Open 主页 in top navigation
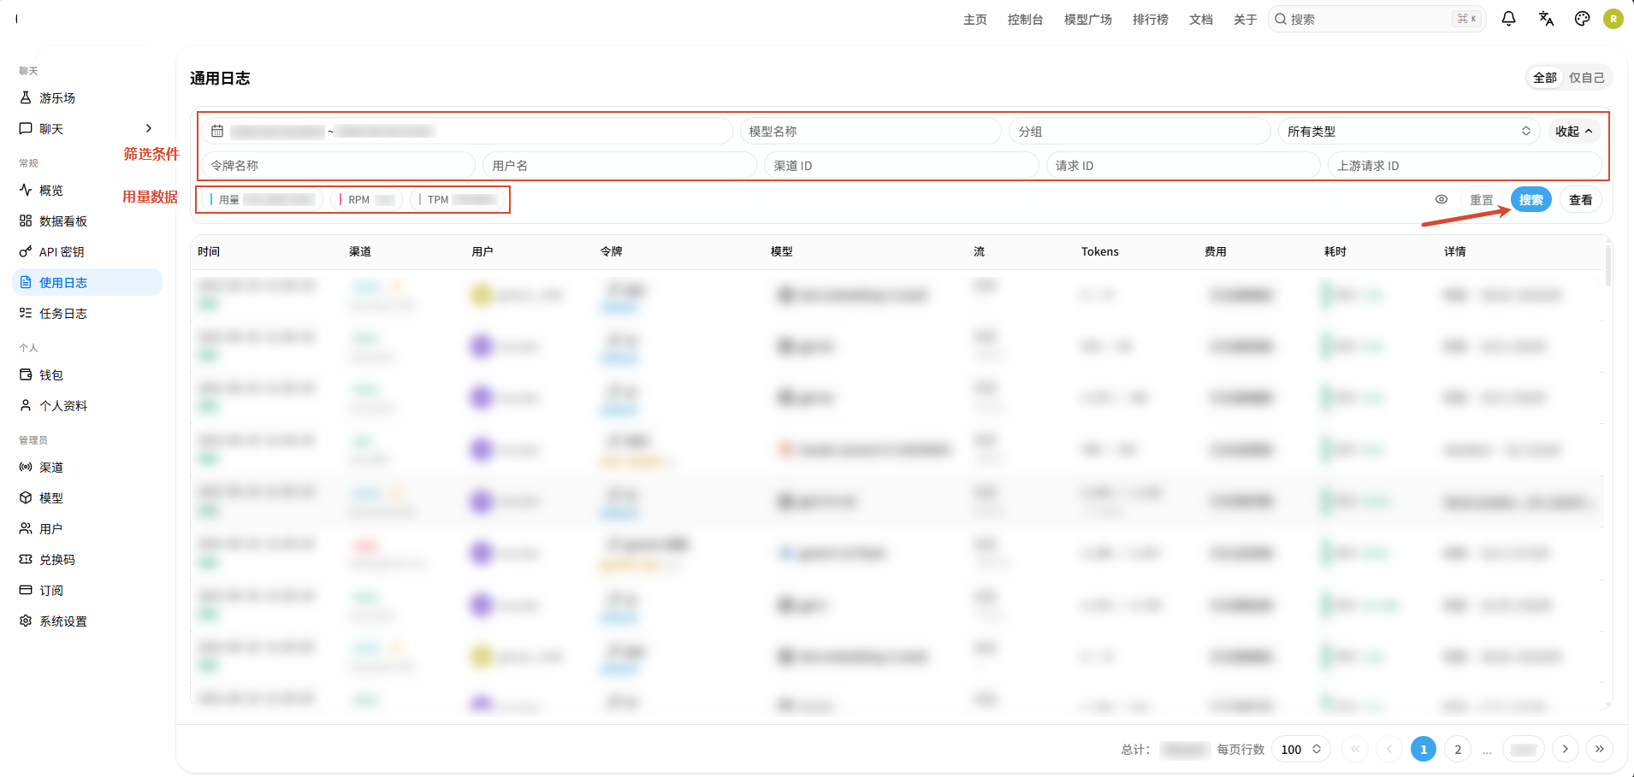 [x=975, y=20]
